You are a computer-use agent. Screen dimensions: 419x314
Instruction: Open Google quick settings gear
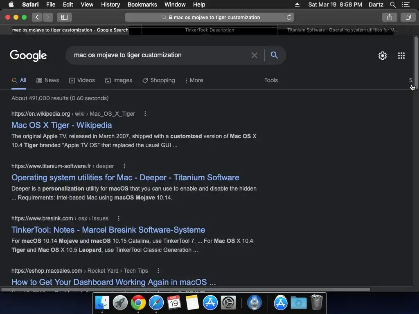click(383, 56)
